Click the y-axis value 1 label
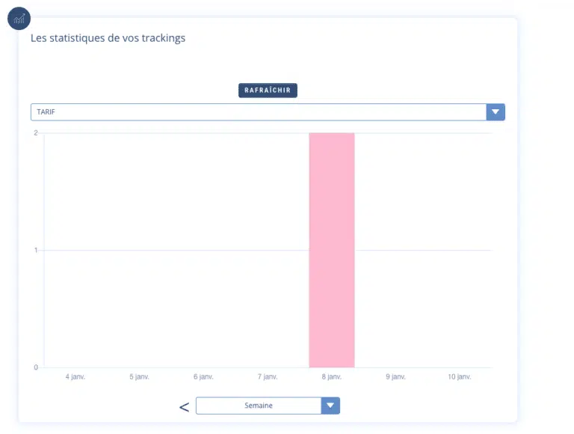The width and height of the screenshot is (574, 434). (x=36, y=250)
